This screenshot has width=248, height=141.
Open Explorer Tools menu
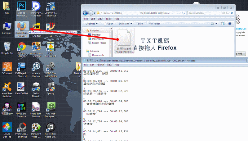(x=108, y=19)
